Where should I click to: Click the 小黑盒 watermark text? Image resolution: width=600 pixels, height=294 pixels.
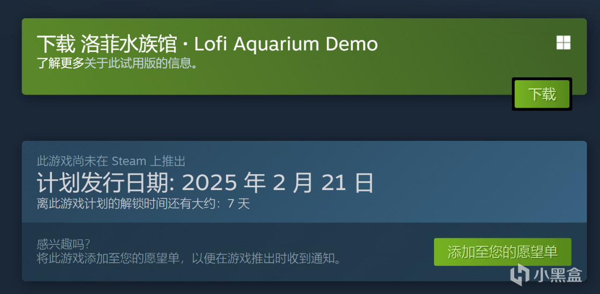557,274
